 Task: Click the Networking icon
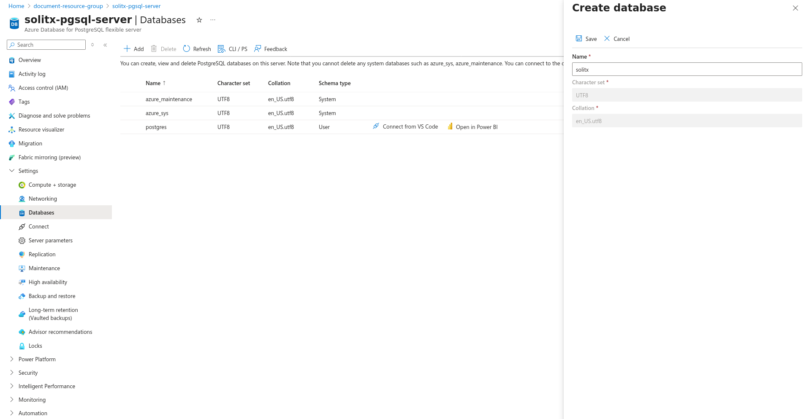pos(22,199)
